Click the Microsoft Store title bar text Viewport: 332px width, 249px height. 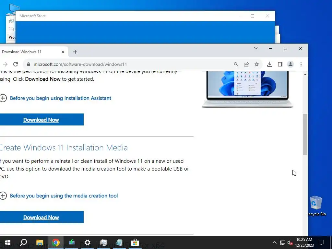pos(33,16)
